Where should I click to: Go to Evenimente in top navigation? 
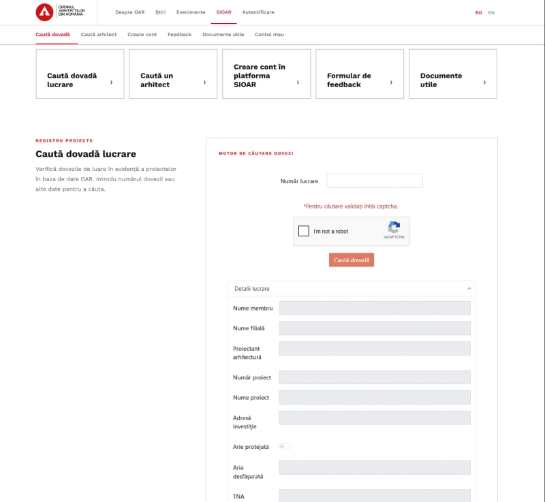(x=191, y=12)
